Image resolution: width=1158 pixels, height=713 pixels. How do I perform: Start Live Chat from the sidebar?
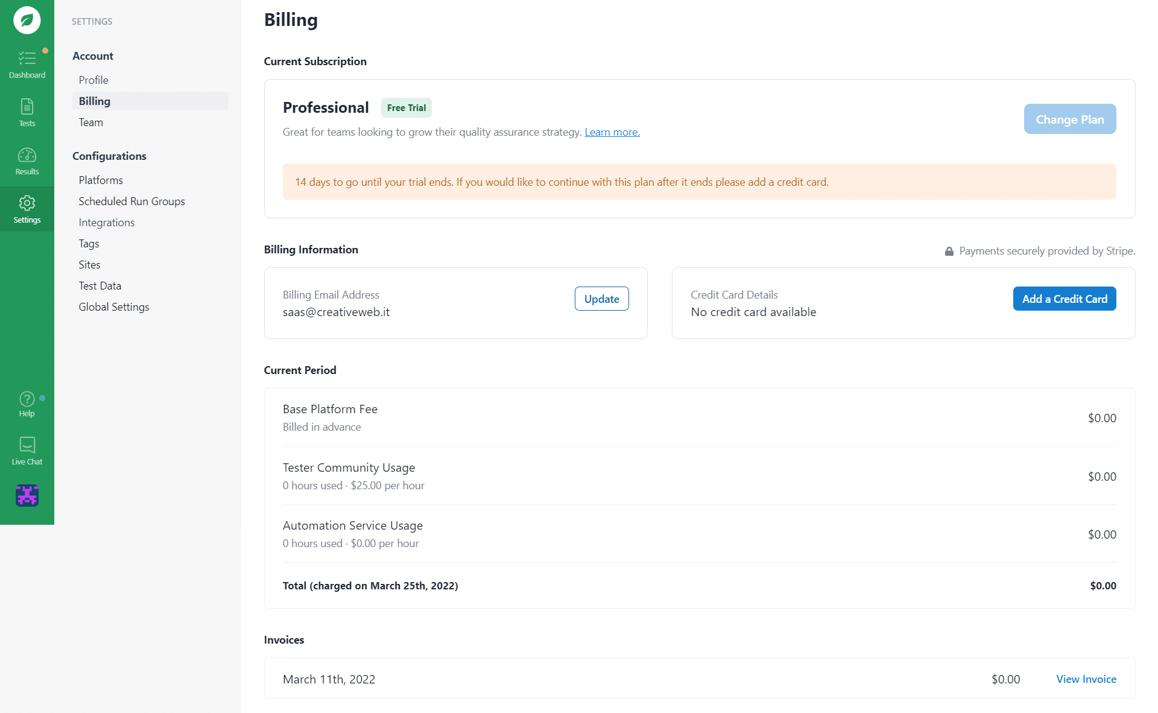[27, 451]
